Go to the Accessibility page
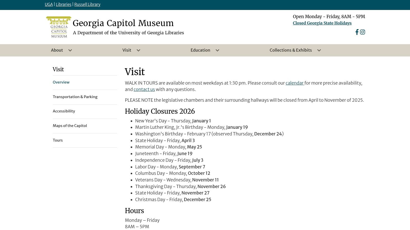Image resolution: width=410 pixels, height=230 pixels. click(x=64, y=111)
